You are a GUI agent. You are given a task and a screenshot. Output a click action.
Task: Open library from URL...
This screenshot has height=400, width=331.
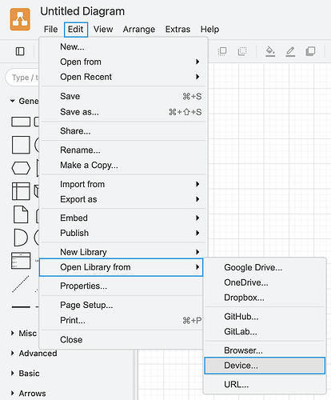pyautogui.click(x=265, y=385)
